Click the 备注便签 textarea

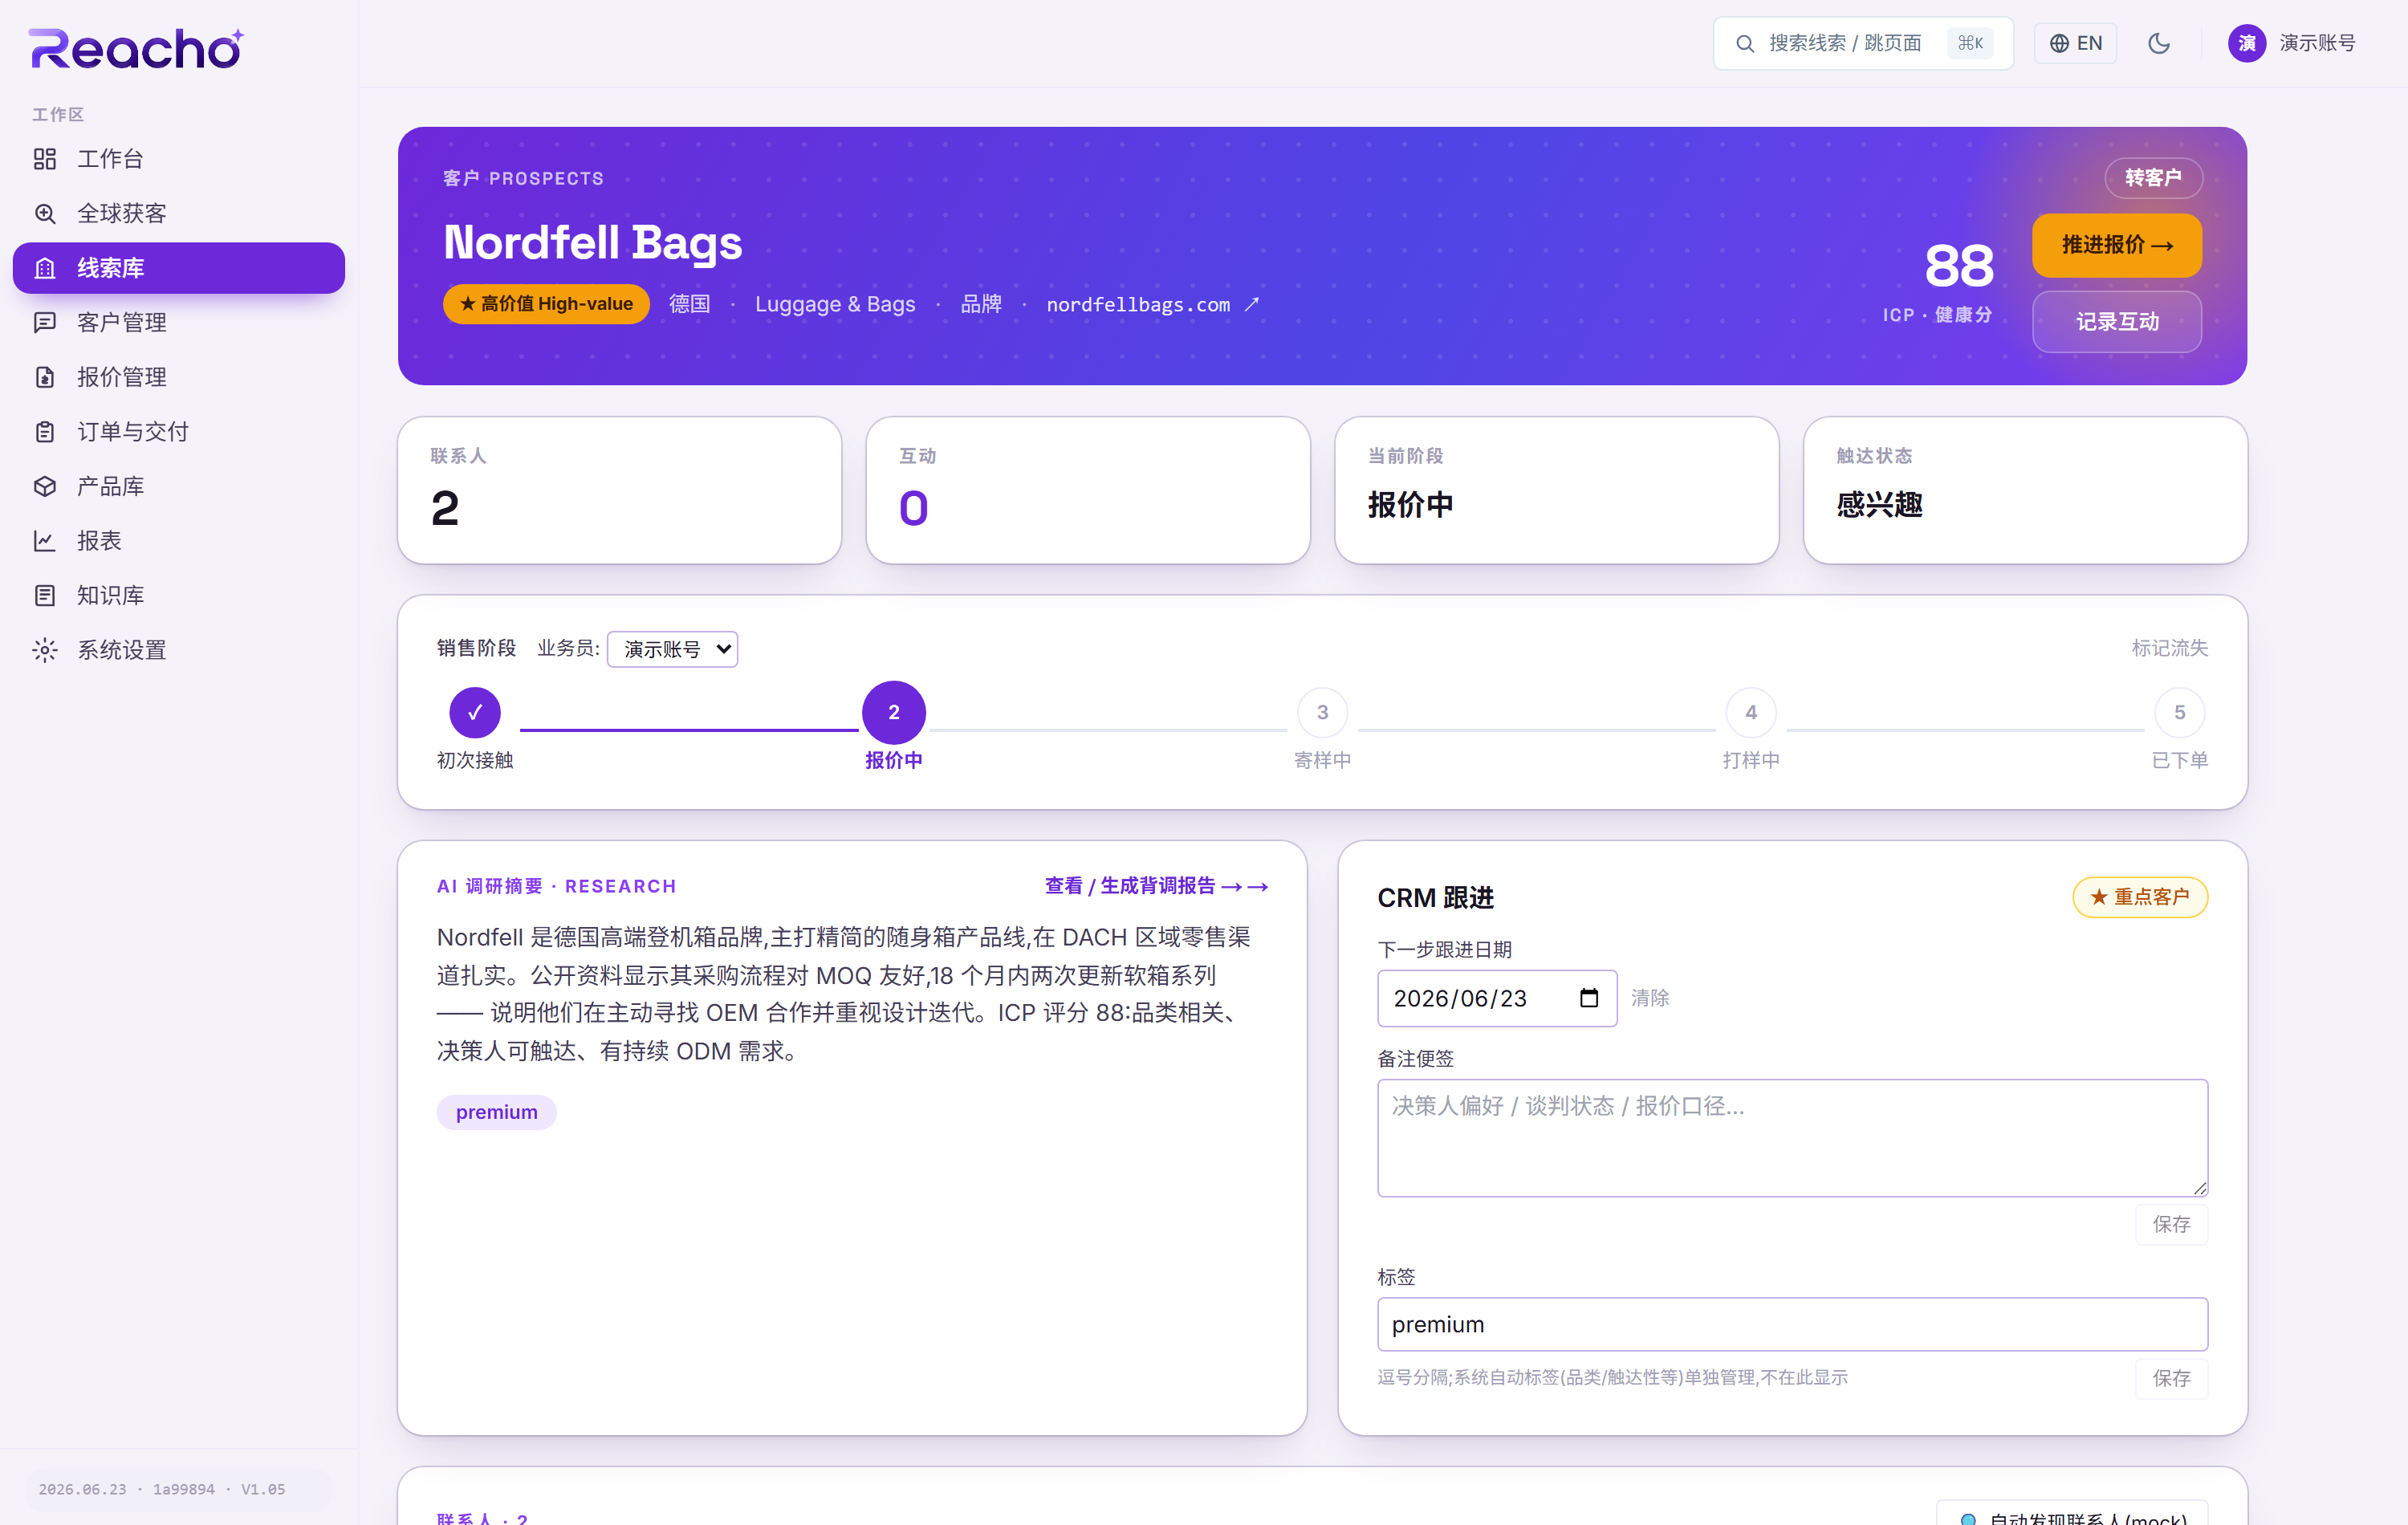point(1792,1138)
